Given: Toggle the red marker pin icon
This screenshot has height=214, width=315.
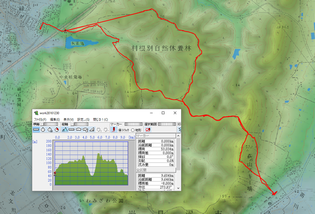Looking at the screenshot, I should pyautogui.click(x=114, y=130).
